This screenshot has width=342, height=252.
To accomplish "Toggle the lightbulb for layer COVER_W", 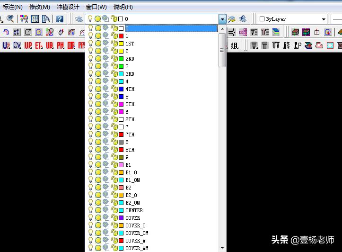I will pos(90,240).
